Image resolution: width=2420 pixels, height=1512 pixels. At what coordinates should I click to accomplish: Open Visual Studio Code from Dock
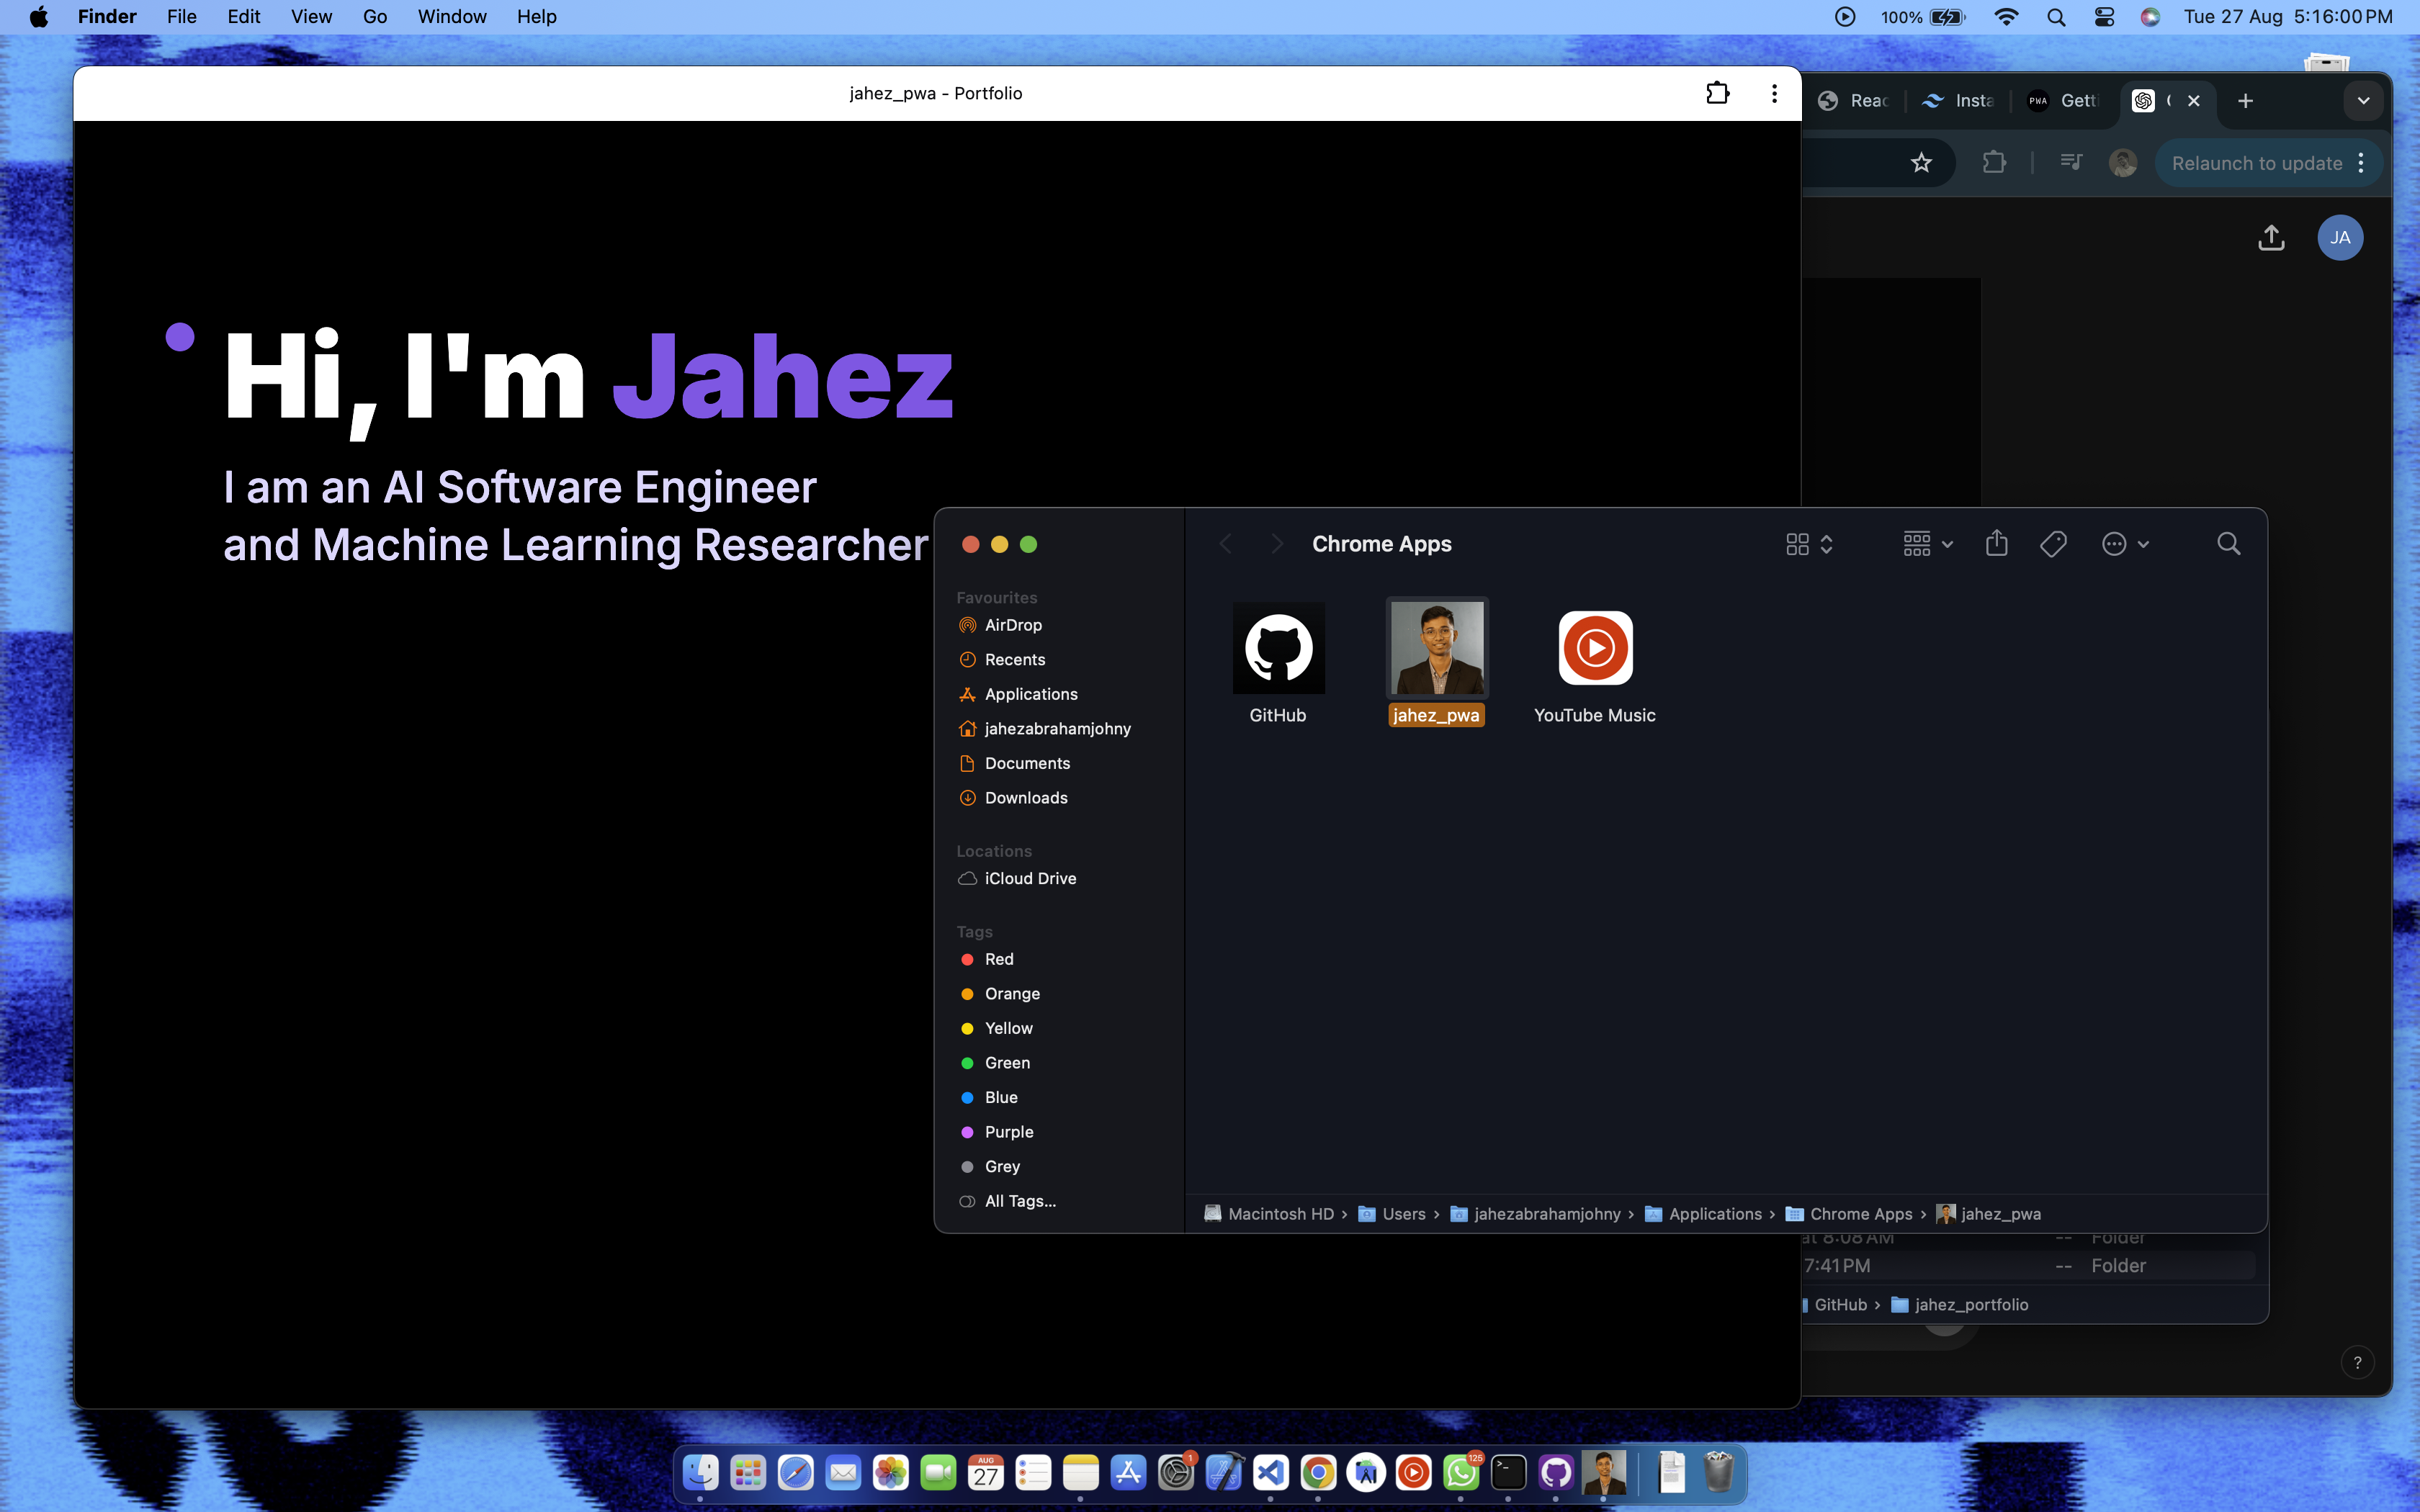(1271, 1472)
